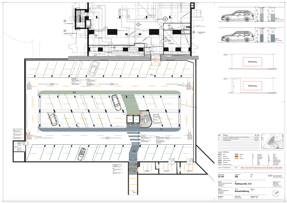The width and height of the screenshot is (287, 203).
Task: Click the spiral staircase in the core
Action: 147,119
